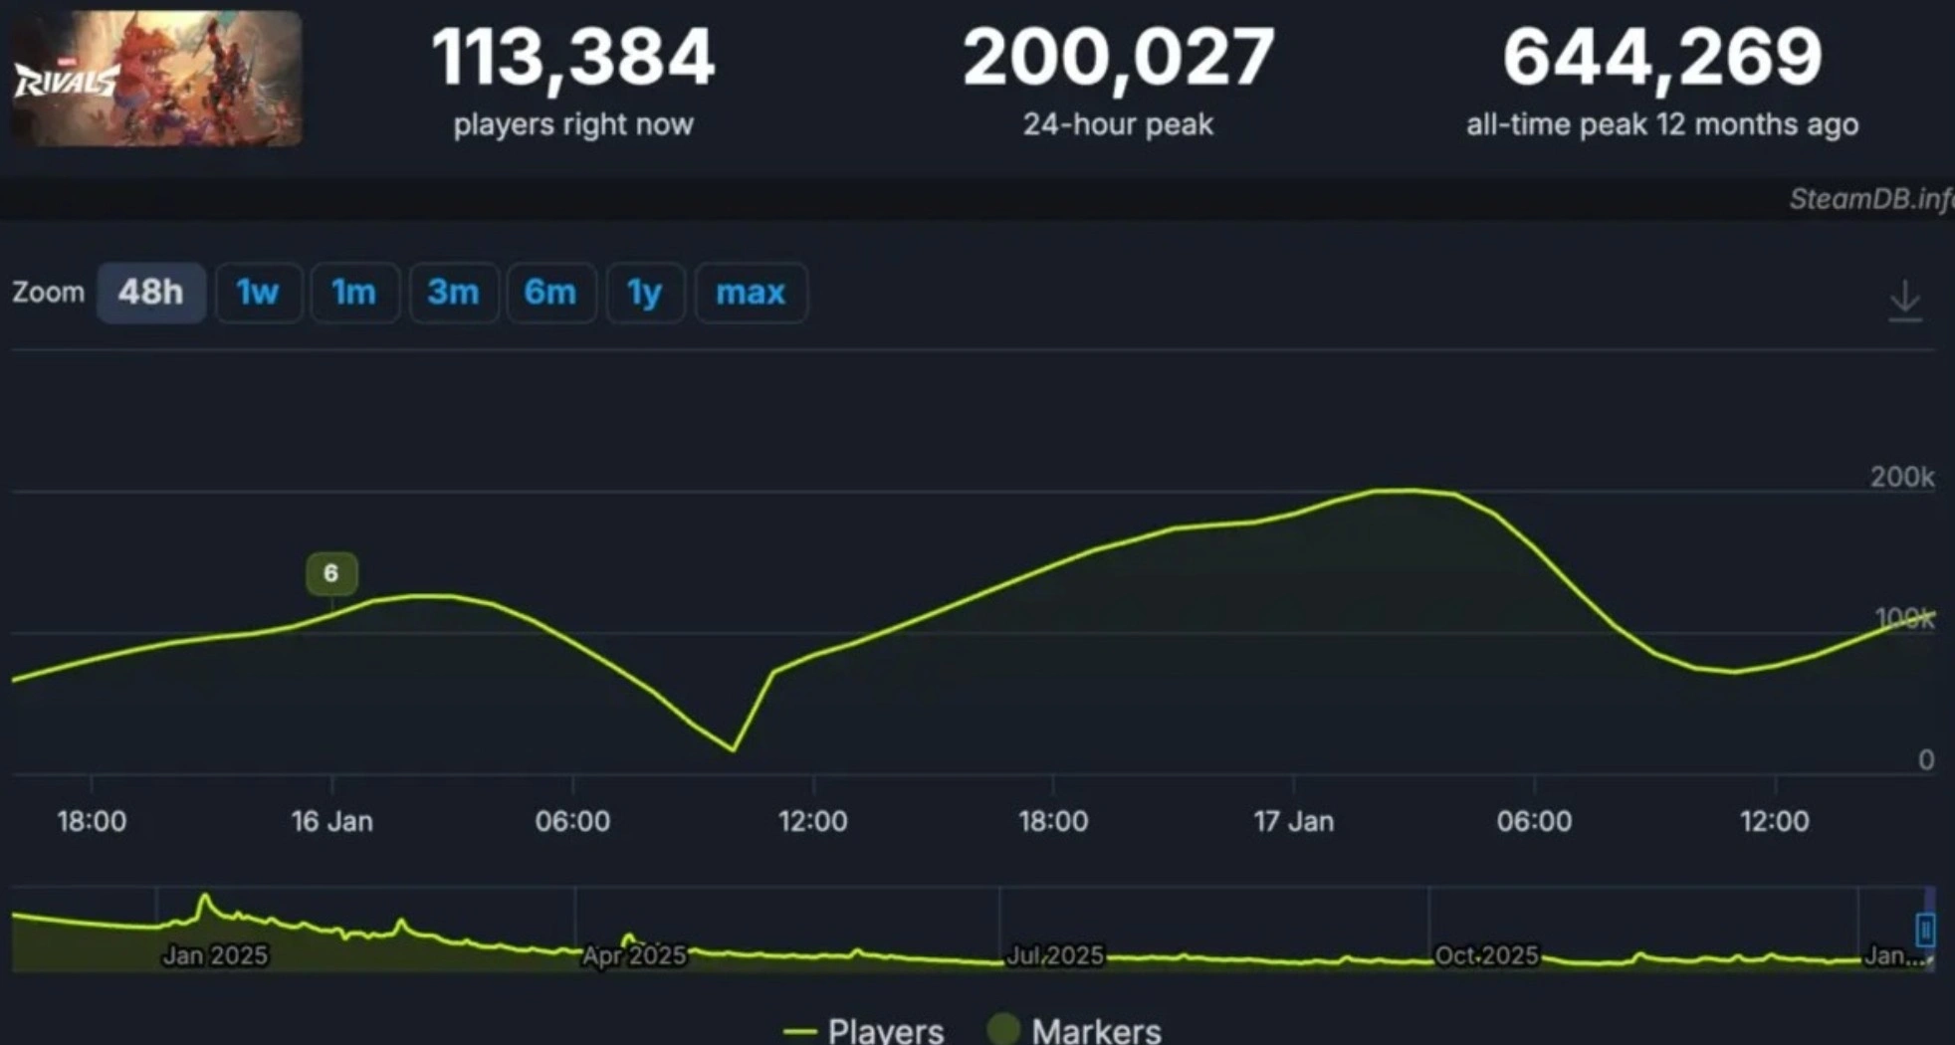Select the 48h zoom range
This screenshot has height=1045, width=1955.
click(151, 293)
